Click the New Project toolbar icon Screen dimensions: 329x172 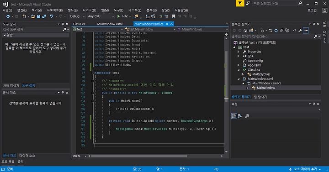tap(24, 16)
